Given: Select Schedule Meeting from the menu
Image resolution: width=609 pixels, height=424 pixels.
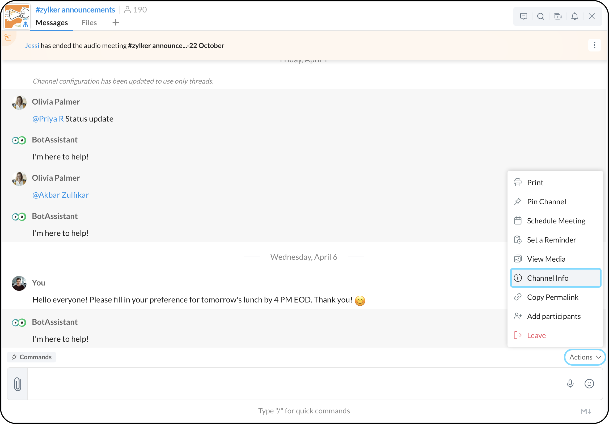Looking at the screenshot, I should [555, 221].
